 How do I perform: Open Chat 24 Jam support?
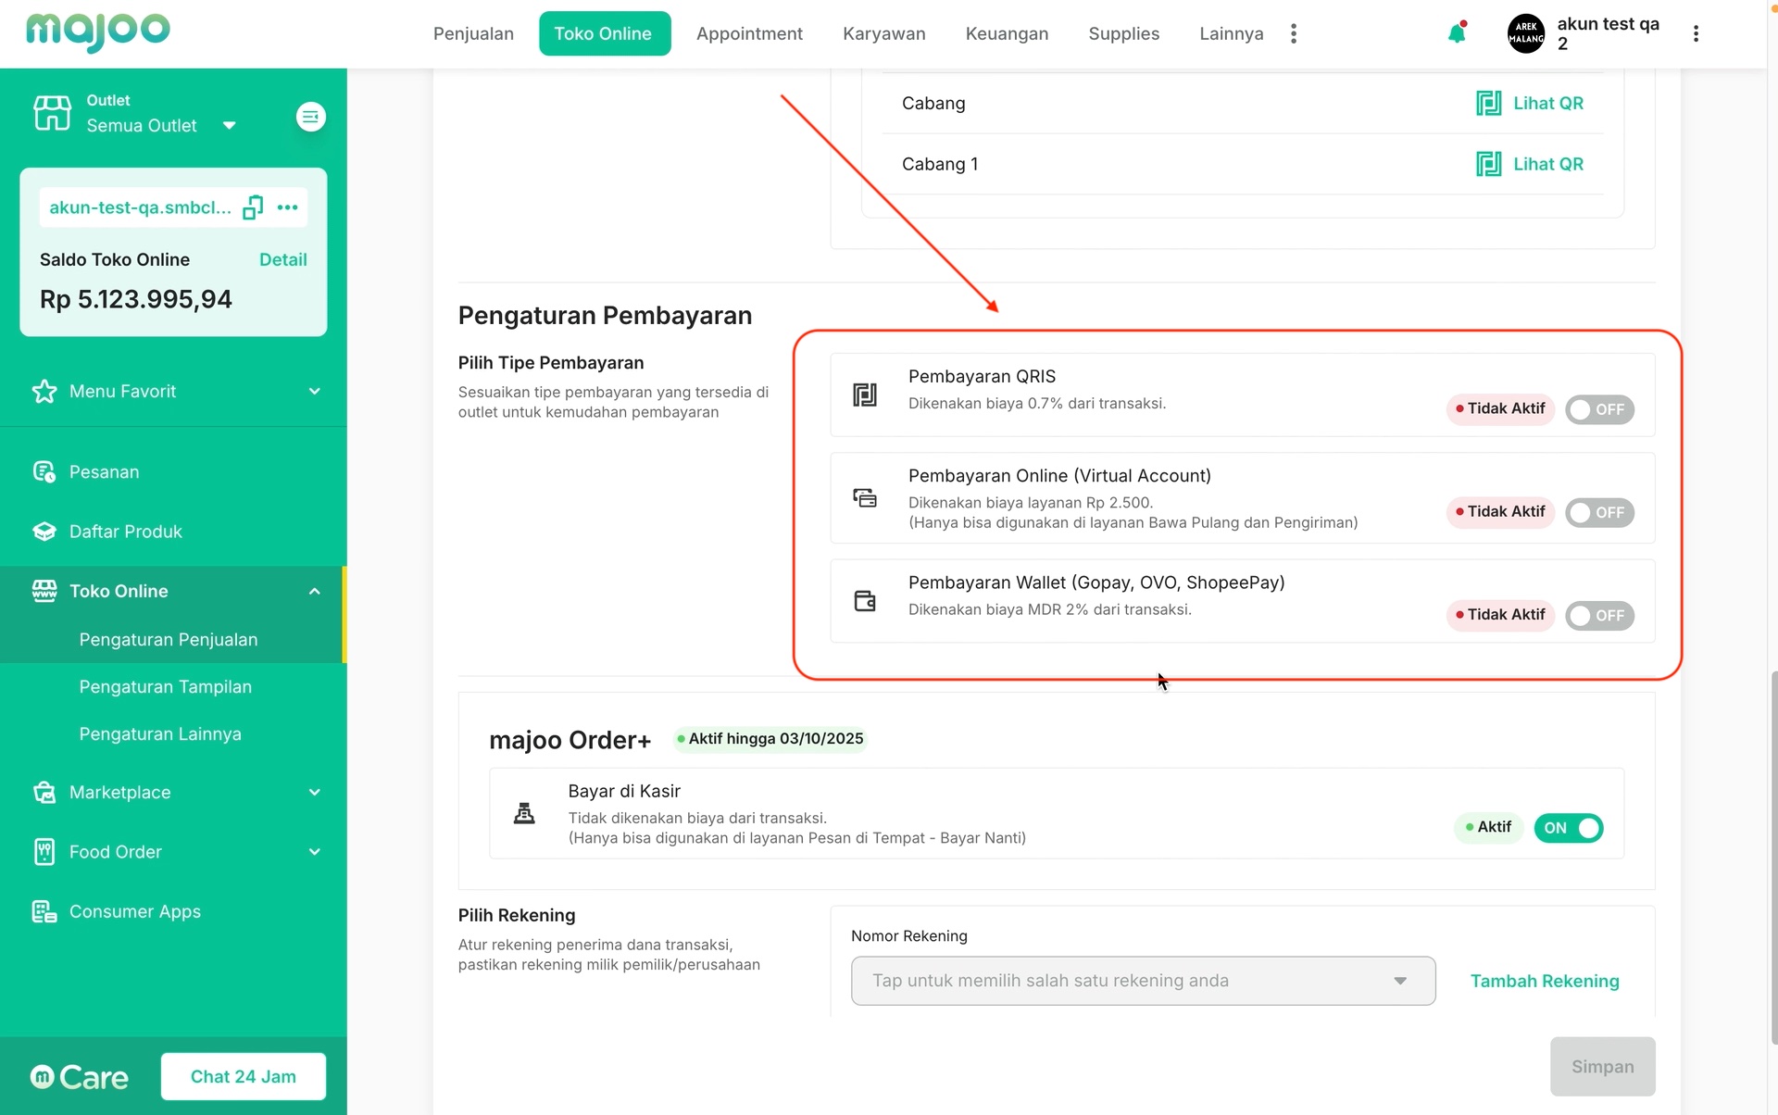[244, 1076]
